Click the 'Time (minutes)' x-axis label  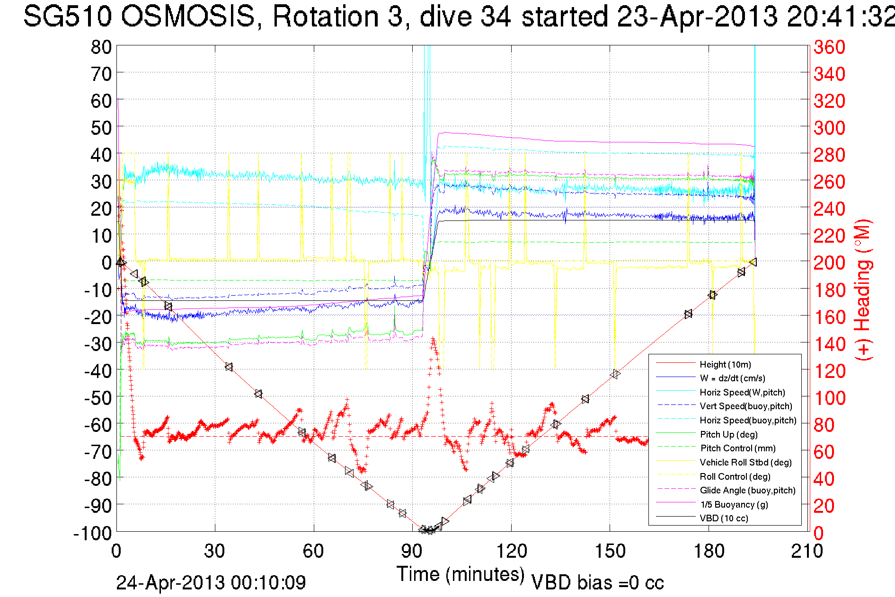tap(461, 574)
